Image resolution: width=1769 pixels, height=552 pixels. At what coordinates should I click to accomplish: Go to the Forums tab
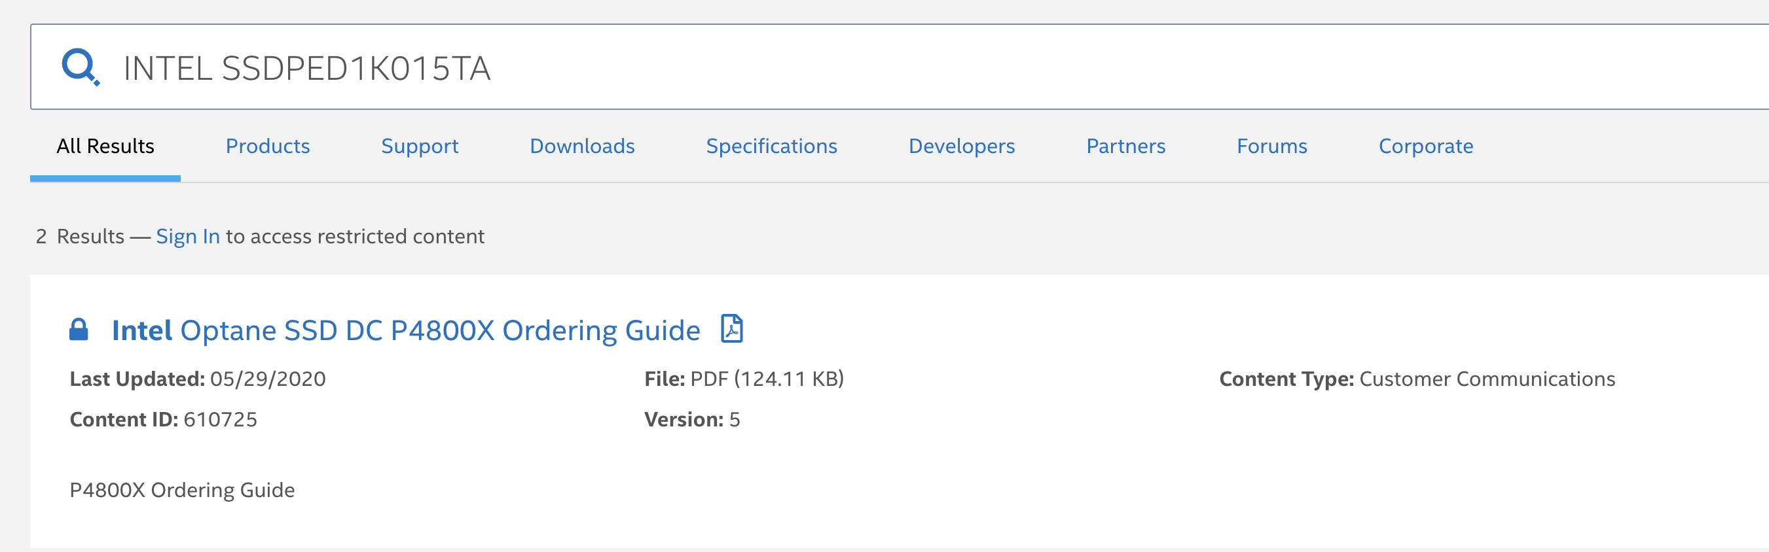click(x=1272, y=146)
